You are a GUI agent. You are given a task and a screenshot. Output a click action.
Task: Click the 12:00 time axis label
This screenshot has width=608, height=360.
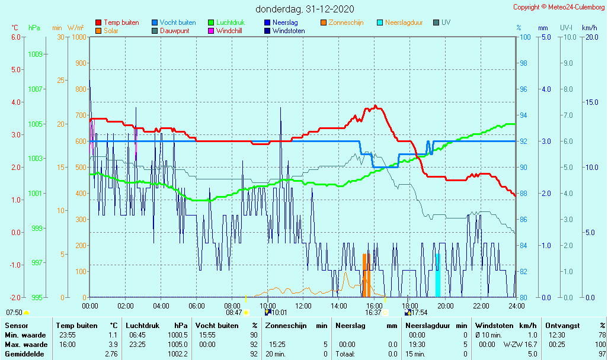coord(303,306)
